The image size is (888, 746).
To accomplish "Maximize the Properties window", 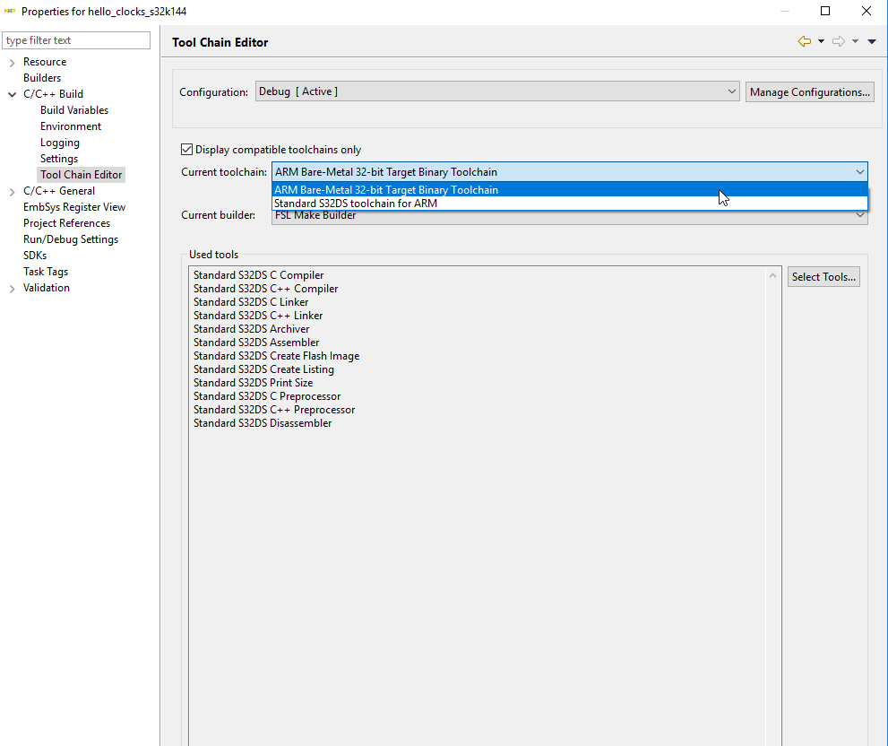I will [825, 12].
